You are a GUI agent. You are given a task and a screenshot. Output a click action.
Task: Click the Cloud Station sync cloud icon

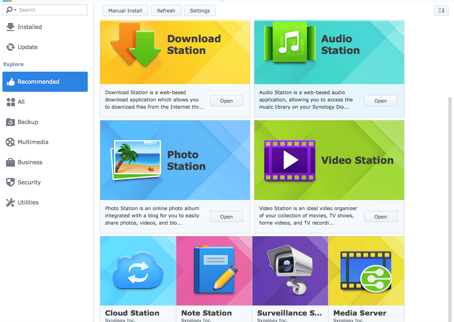tap(138, 270)
